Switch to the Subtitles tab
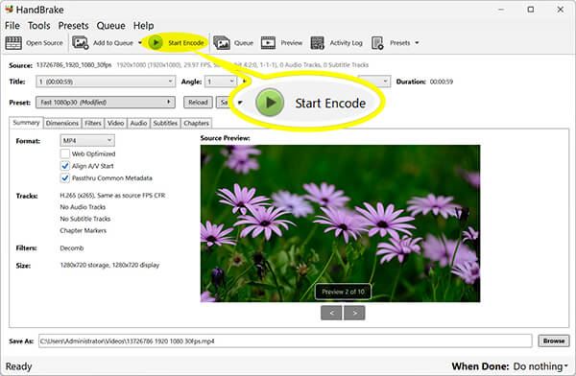 [x=165, y=123]
